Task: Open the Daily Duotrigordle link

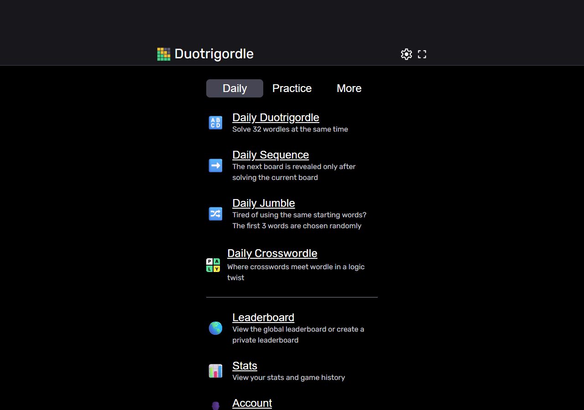Action: [x=276, y=118]
